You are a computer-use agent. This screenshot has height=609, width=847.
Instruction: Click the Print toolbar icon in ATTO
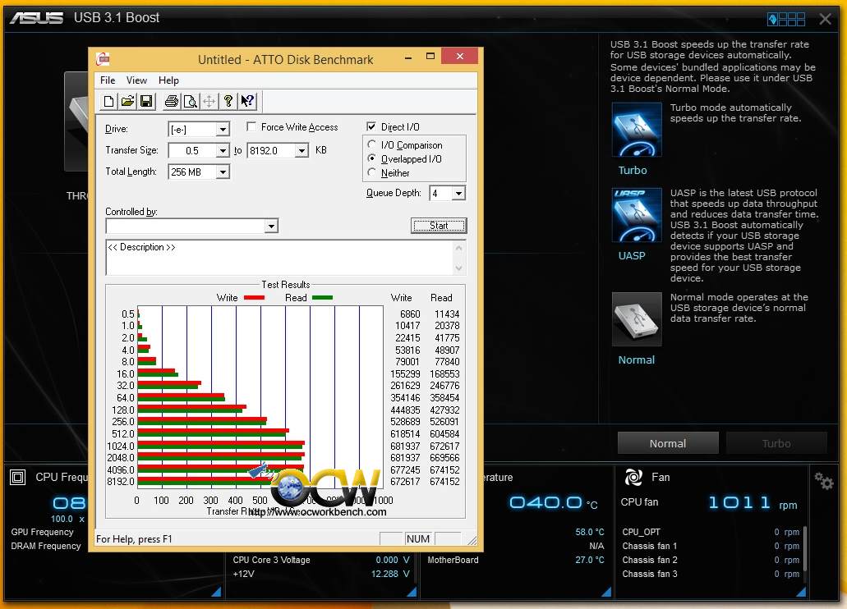pyautogui.click(x=172, y=101)
